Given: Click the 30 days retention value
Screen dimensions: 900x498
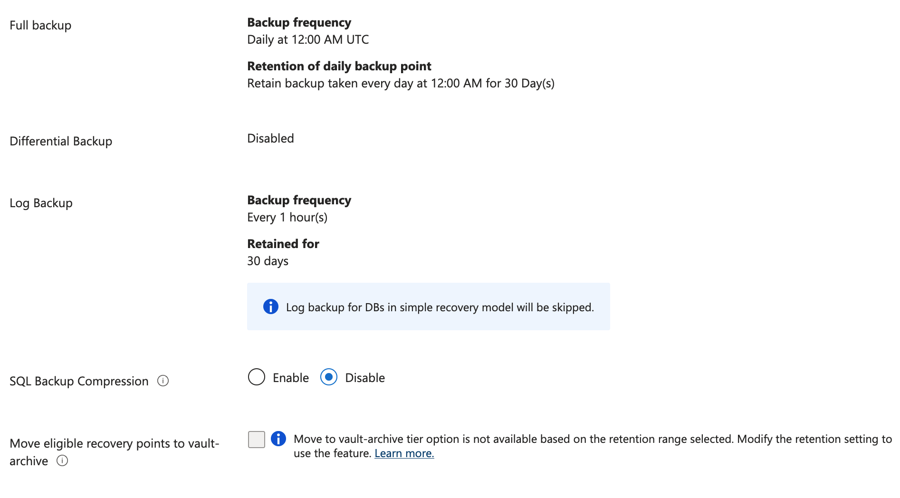Looking at the screenshot, I should (x=268, y=261).
